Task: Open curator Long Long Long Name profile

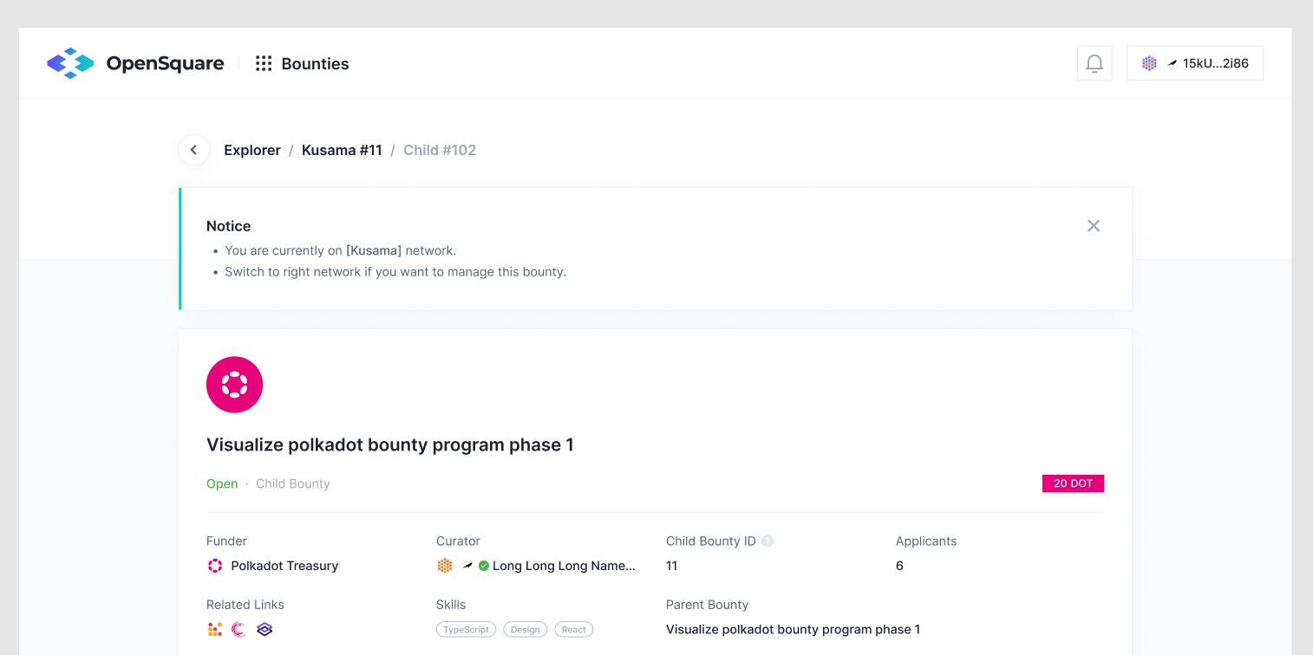Action: (x=564, y=566)
